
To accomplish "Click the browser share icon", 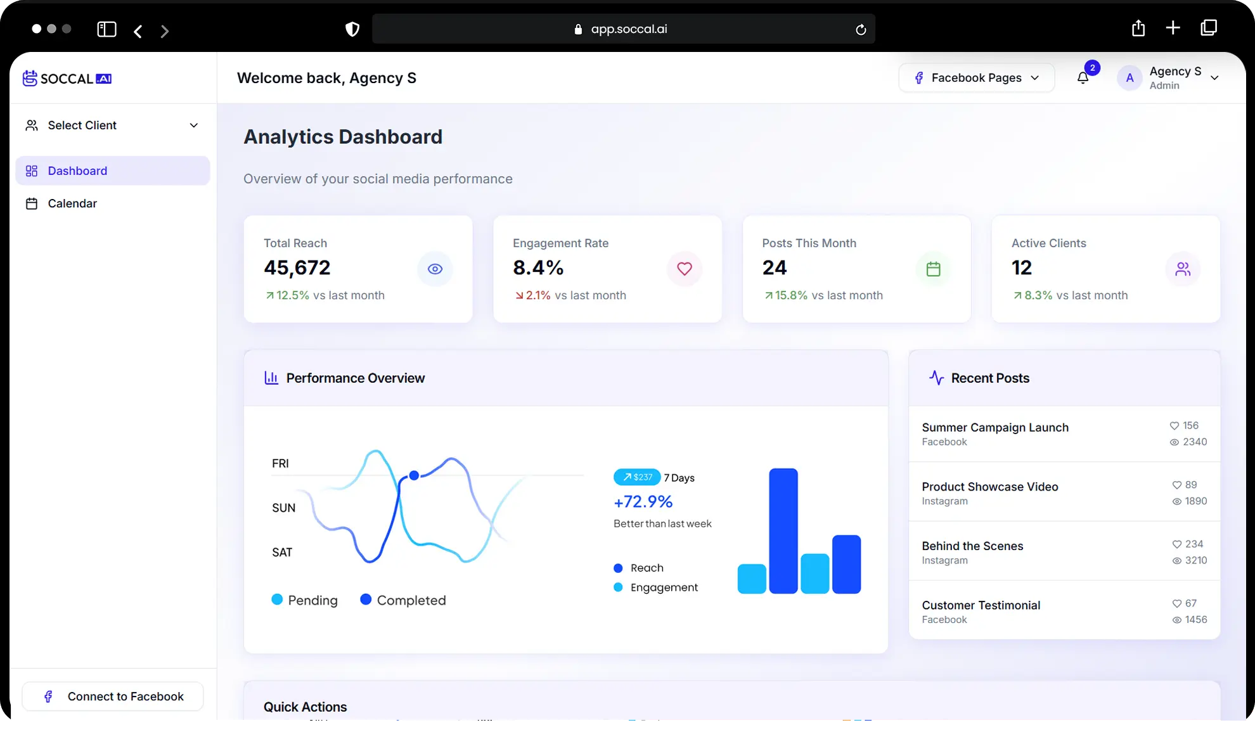I will point(1138,29).
